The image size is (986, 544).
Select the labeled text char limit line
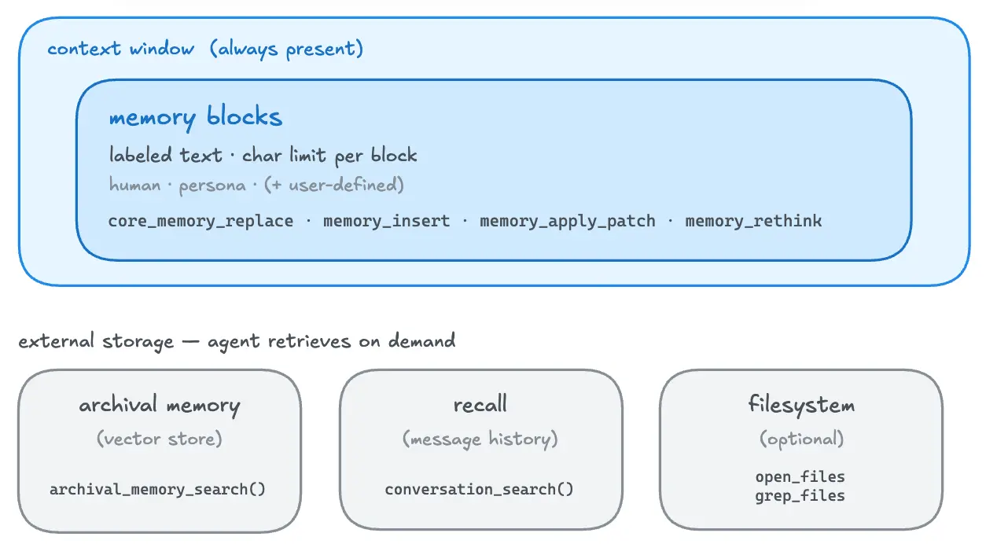263,156
